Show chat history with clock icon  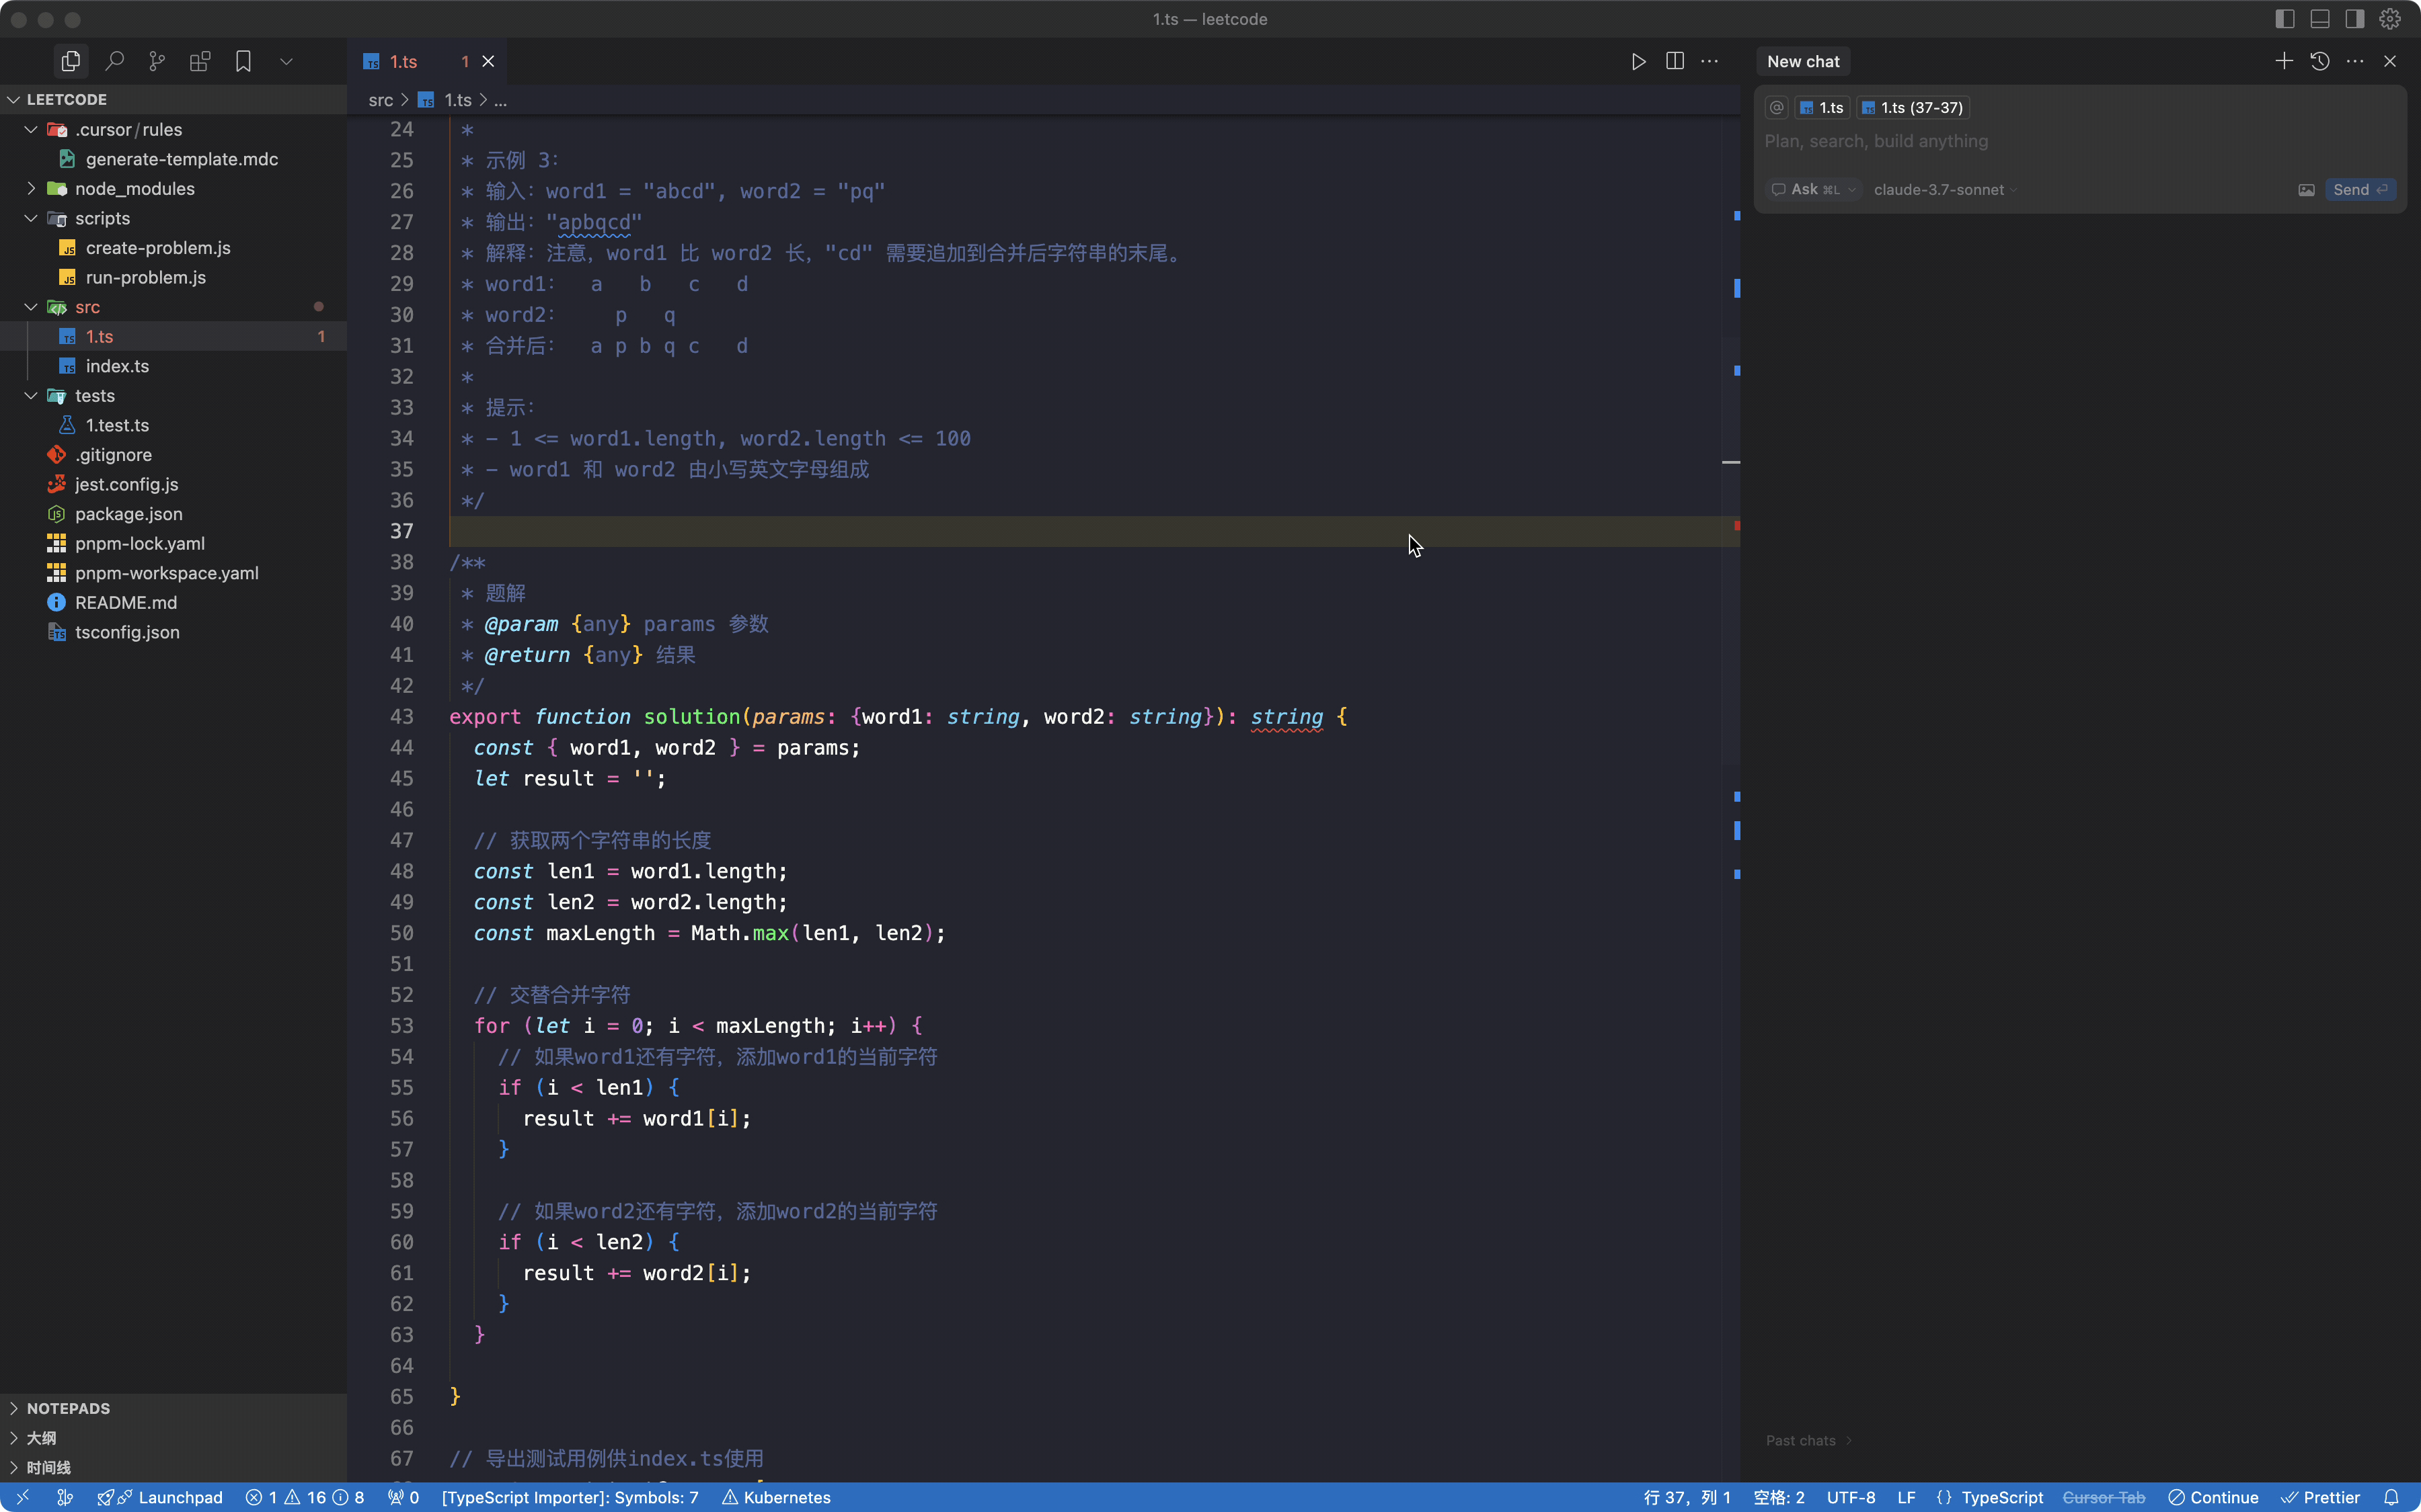[x=2320, y=61]
